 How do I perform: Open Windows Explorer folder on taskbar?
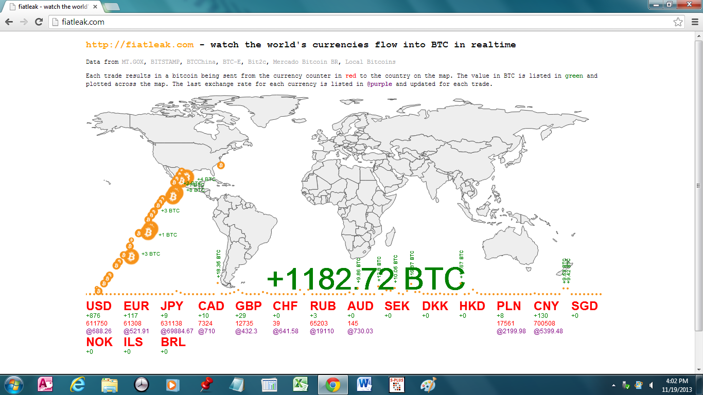coord(110,385)
